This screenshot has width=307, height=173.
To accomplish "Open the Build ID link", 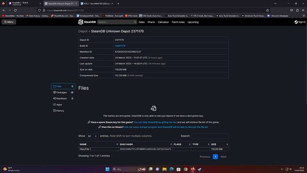I will (x=120, y=46).
